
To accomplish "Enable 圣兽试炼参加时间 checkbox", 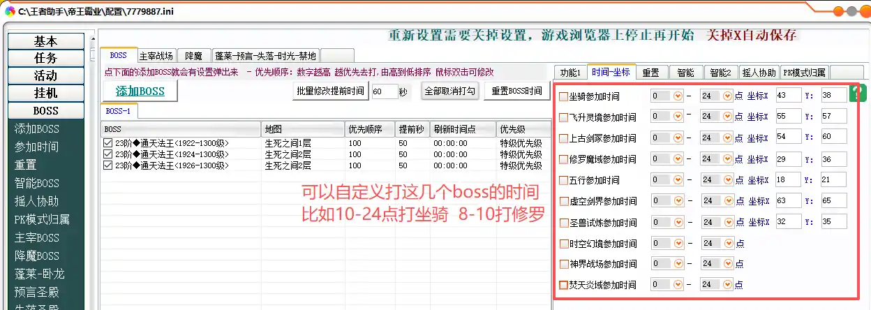I will (x=563, y=223).
